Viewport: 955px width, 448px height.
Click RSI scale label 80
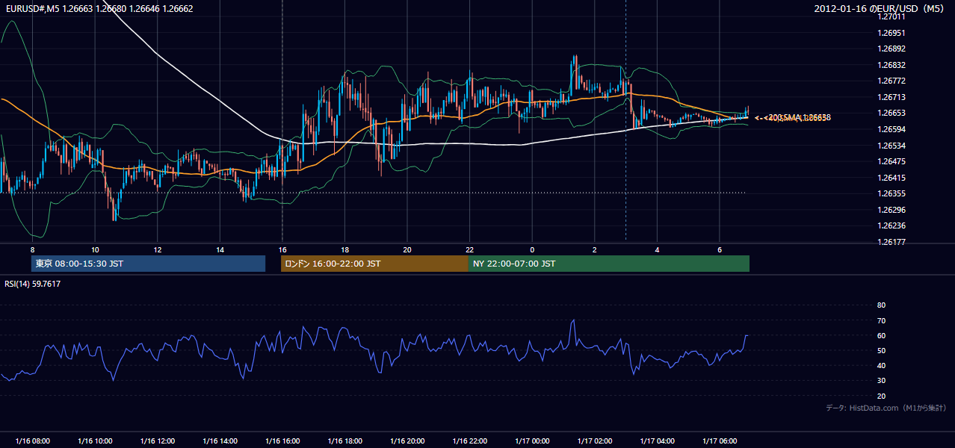[881, 305]
